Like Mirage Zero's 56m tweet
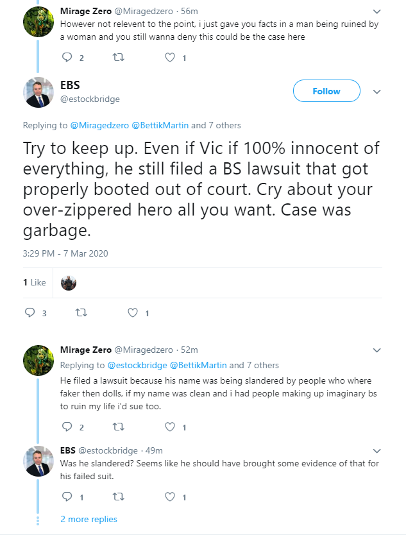This screenshot has width=406, height=535. (170, 57)
